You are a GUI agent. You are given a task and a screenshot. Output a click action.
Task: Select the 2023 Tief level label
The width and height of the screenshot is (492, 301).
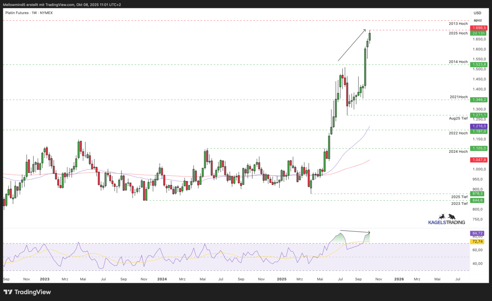[x=459, y=204]
